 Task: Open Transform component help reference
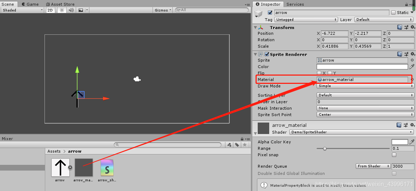[399, 27]
